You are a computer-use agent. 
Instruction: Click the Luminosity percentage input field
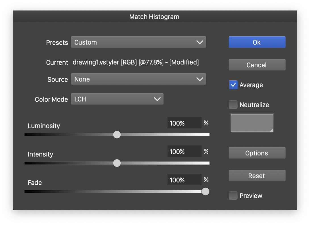pos(184,123)
